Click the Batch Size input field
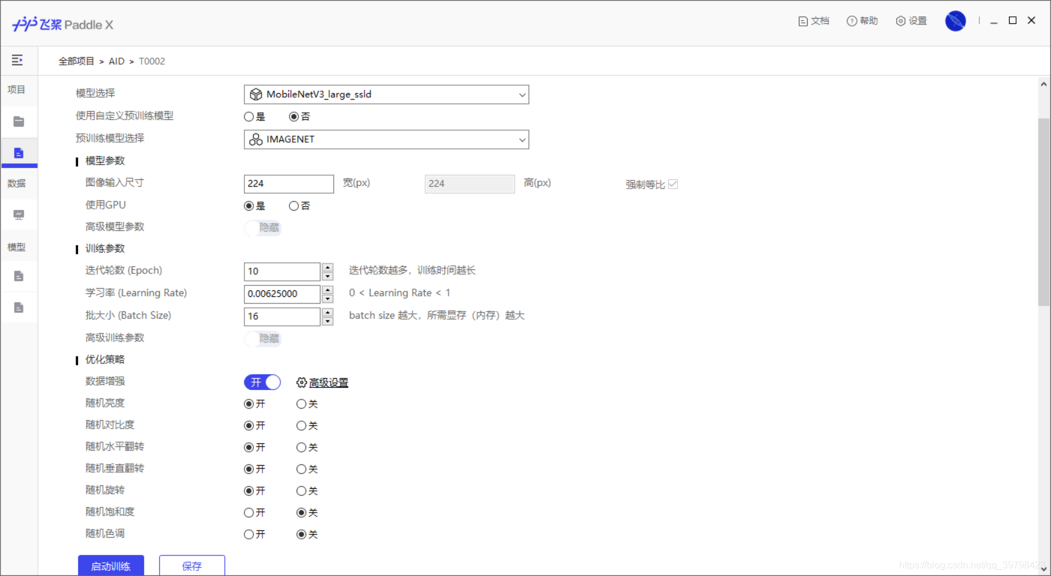 (x=282, y=316)
